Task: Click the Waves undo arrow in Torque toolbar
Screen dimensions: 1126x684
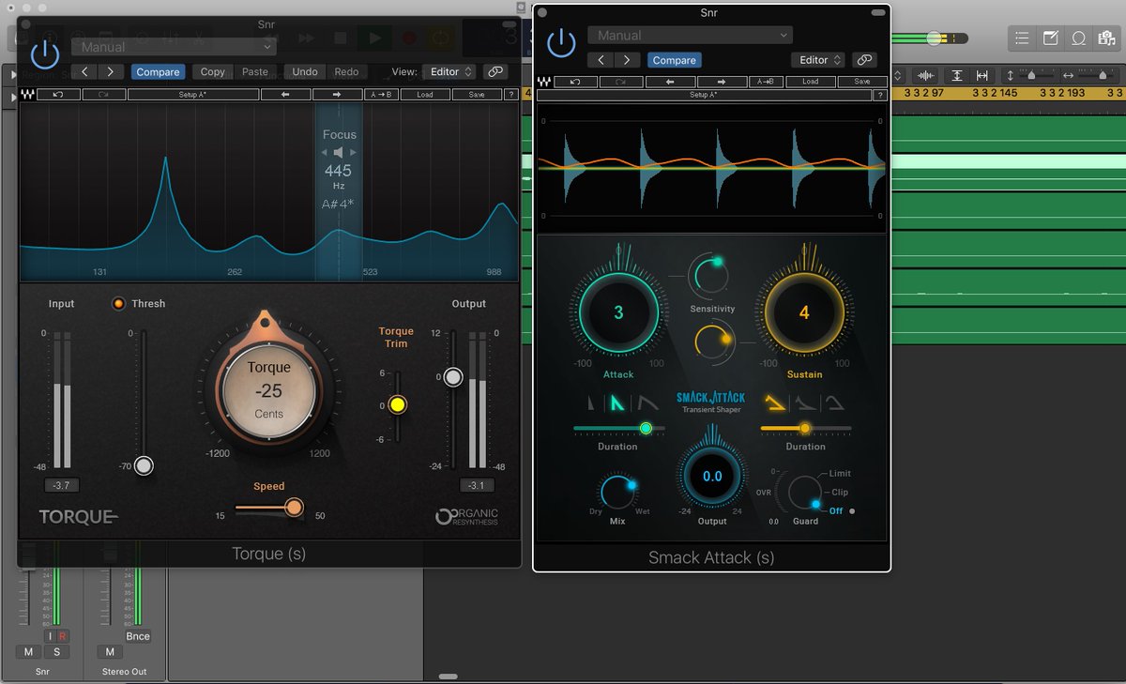Action: tap(59, 95)
